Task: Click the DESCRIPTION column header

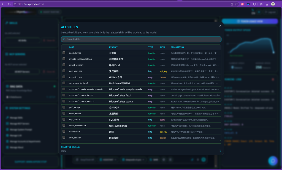Action: tap(177, 47)
